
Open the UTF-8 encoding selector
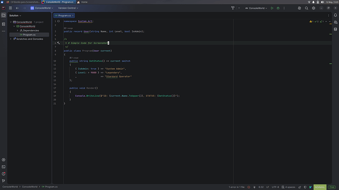point(275,187)
